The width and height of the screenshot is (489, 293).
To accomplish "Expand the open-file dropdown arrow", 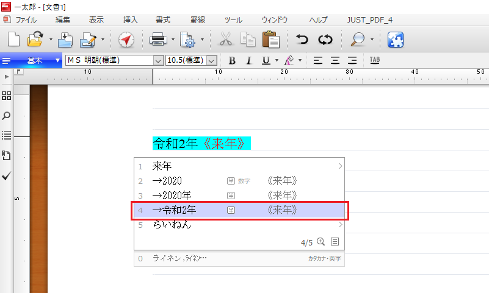I will [x=51, y=40].
